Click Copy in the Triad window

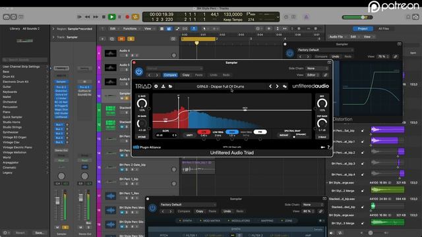[x=186, y=75]
